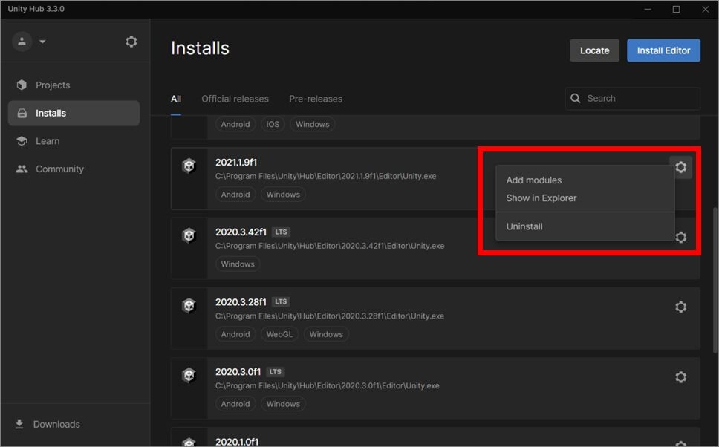Choose Add modules for the 2021.1.9f1 editor

point(534,180)
